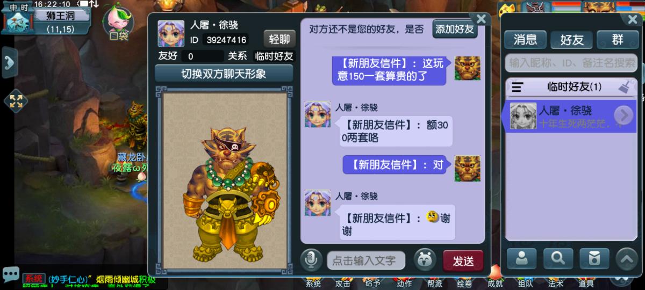Expand the left side arrow tab
The width and height of the screenshot is (645, 290).
tap(9, 62)
